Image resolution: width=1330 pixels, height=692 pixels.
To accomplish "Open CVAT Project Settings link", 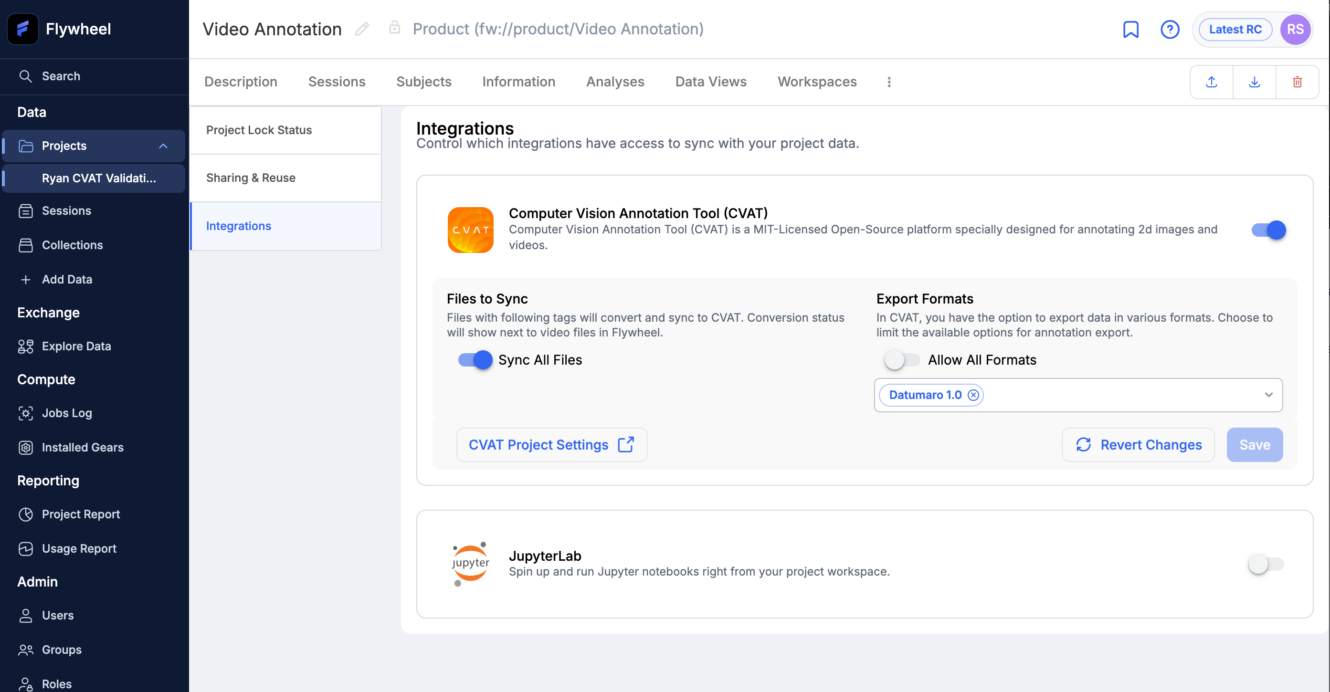I will pos(551,444).
